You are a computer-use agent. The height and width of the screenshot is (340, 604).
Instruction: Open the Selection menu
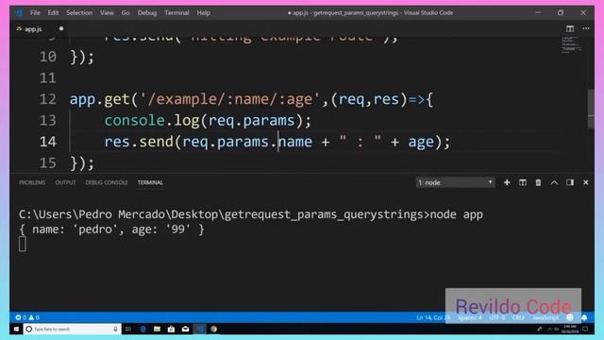click(x=79, y=12)
